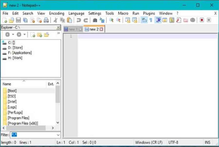Open the Plugins menu

click(149, 13)
